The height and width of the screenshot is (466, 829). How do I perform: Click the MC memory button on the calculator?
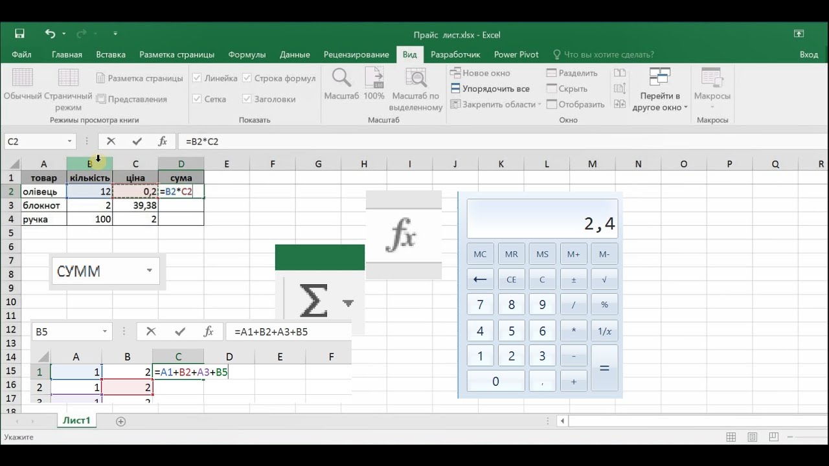pos(480,254)
